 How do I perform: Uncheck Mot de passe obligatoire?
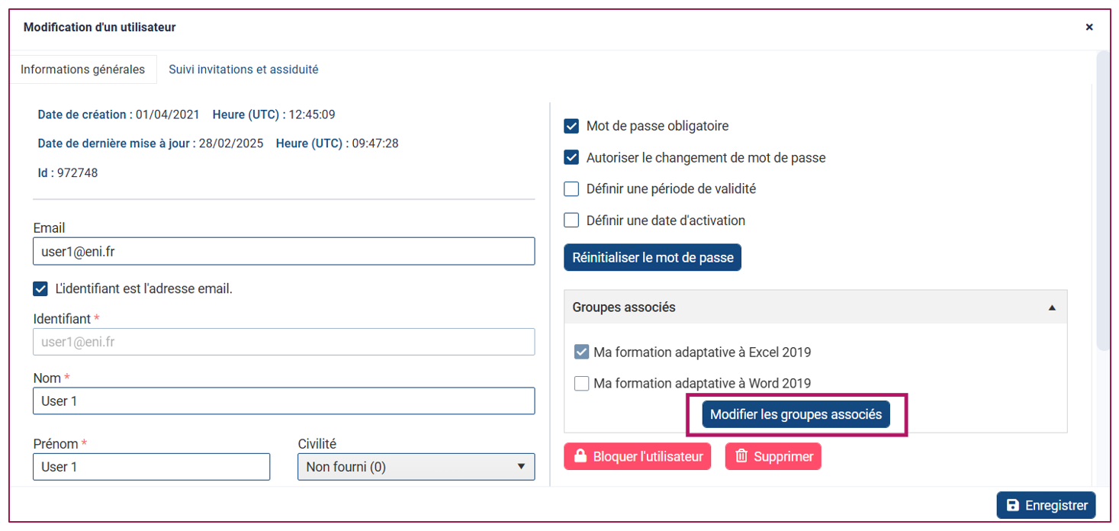571,126
